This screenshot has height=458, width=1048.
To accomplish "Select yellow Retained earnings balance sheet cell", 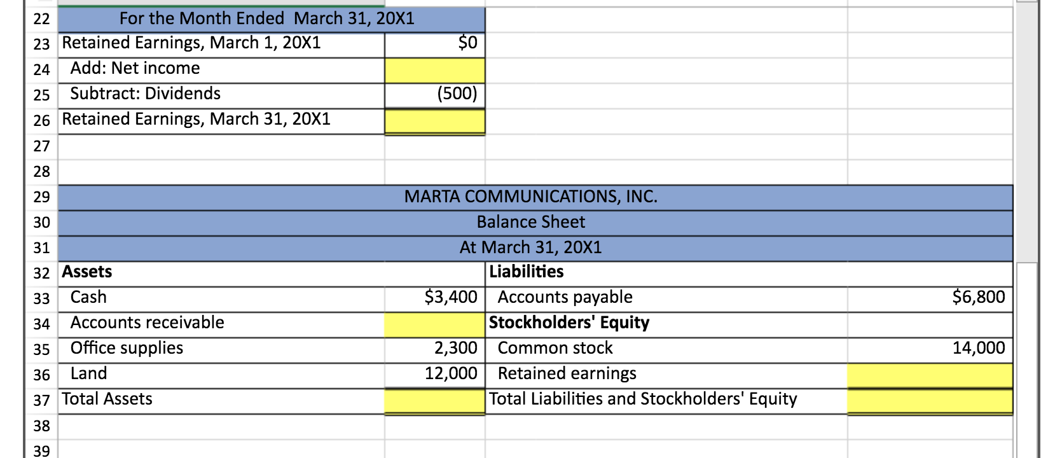I will pyautogui.click(x=930, y=376).
